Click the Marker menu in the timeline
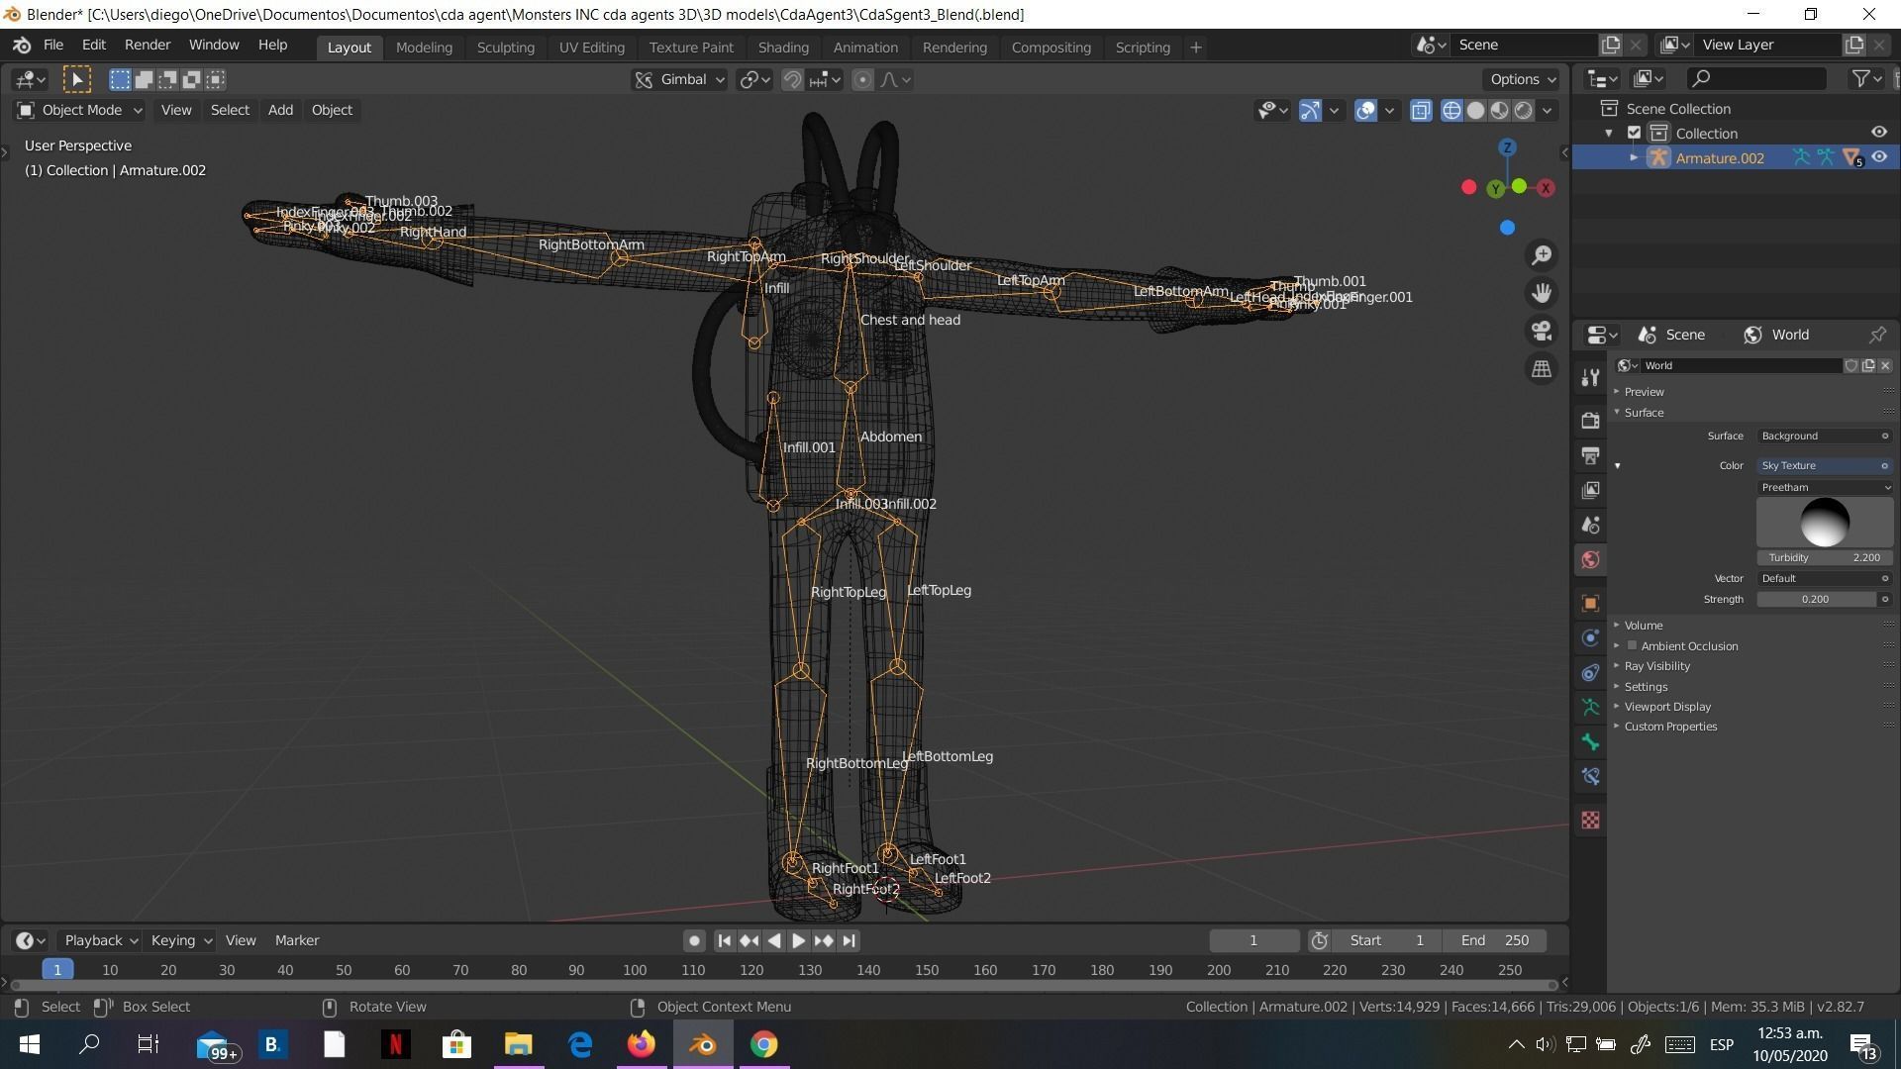 click(x=297, y=940)
